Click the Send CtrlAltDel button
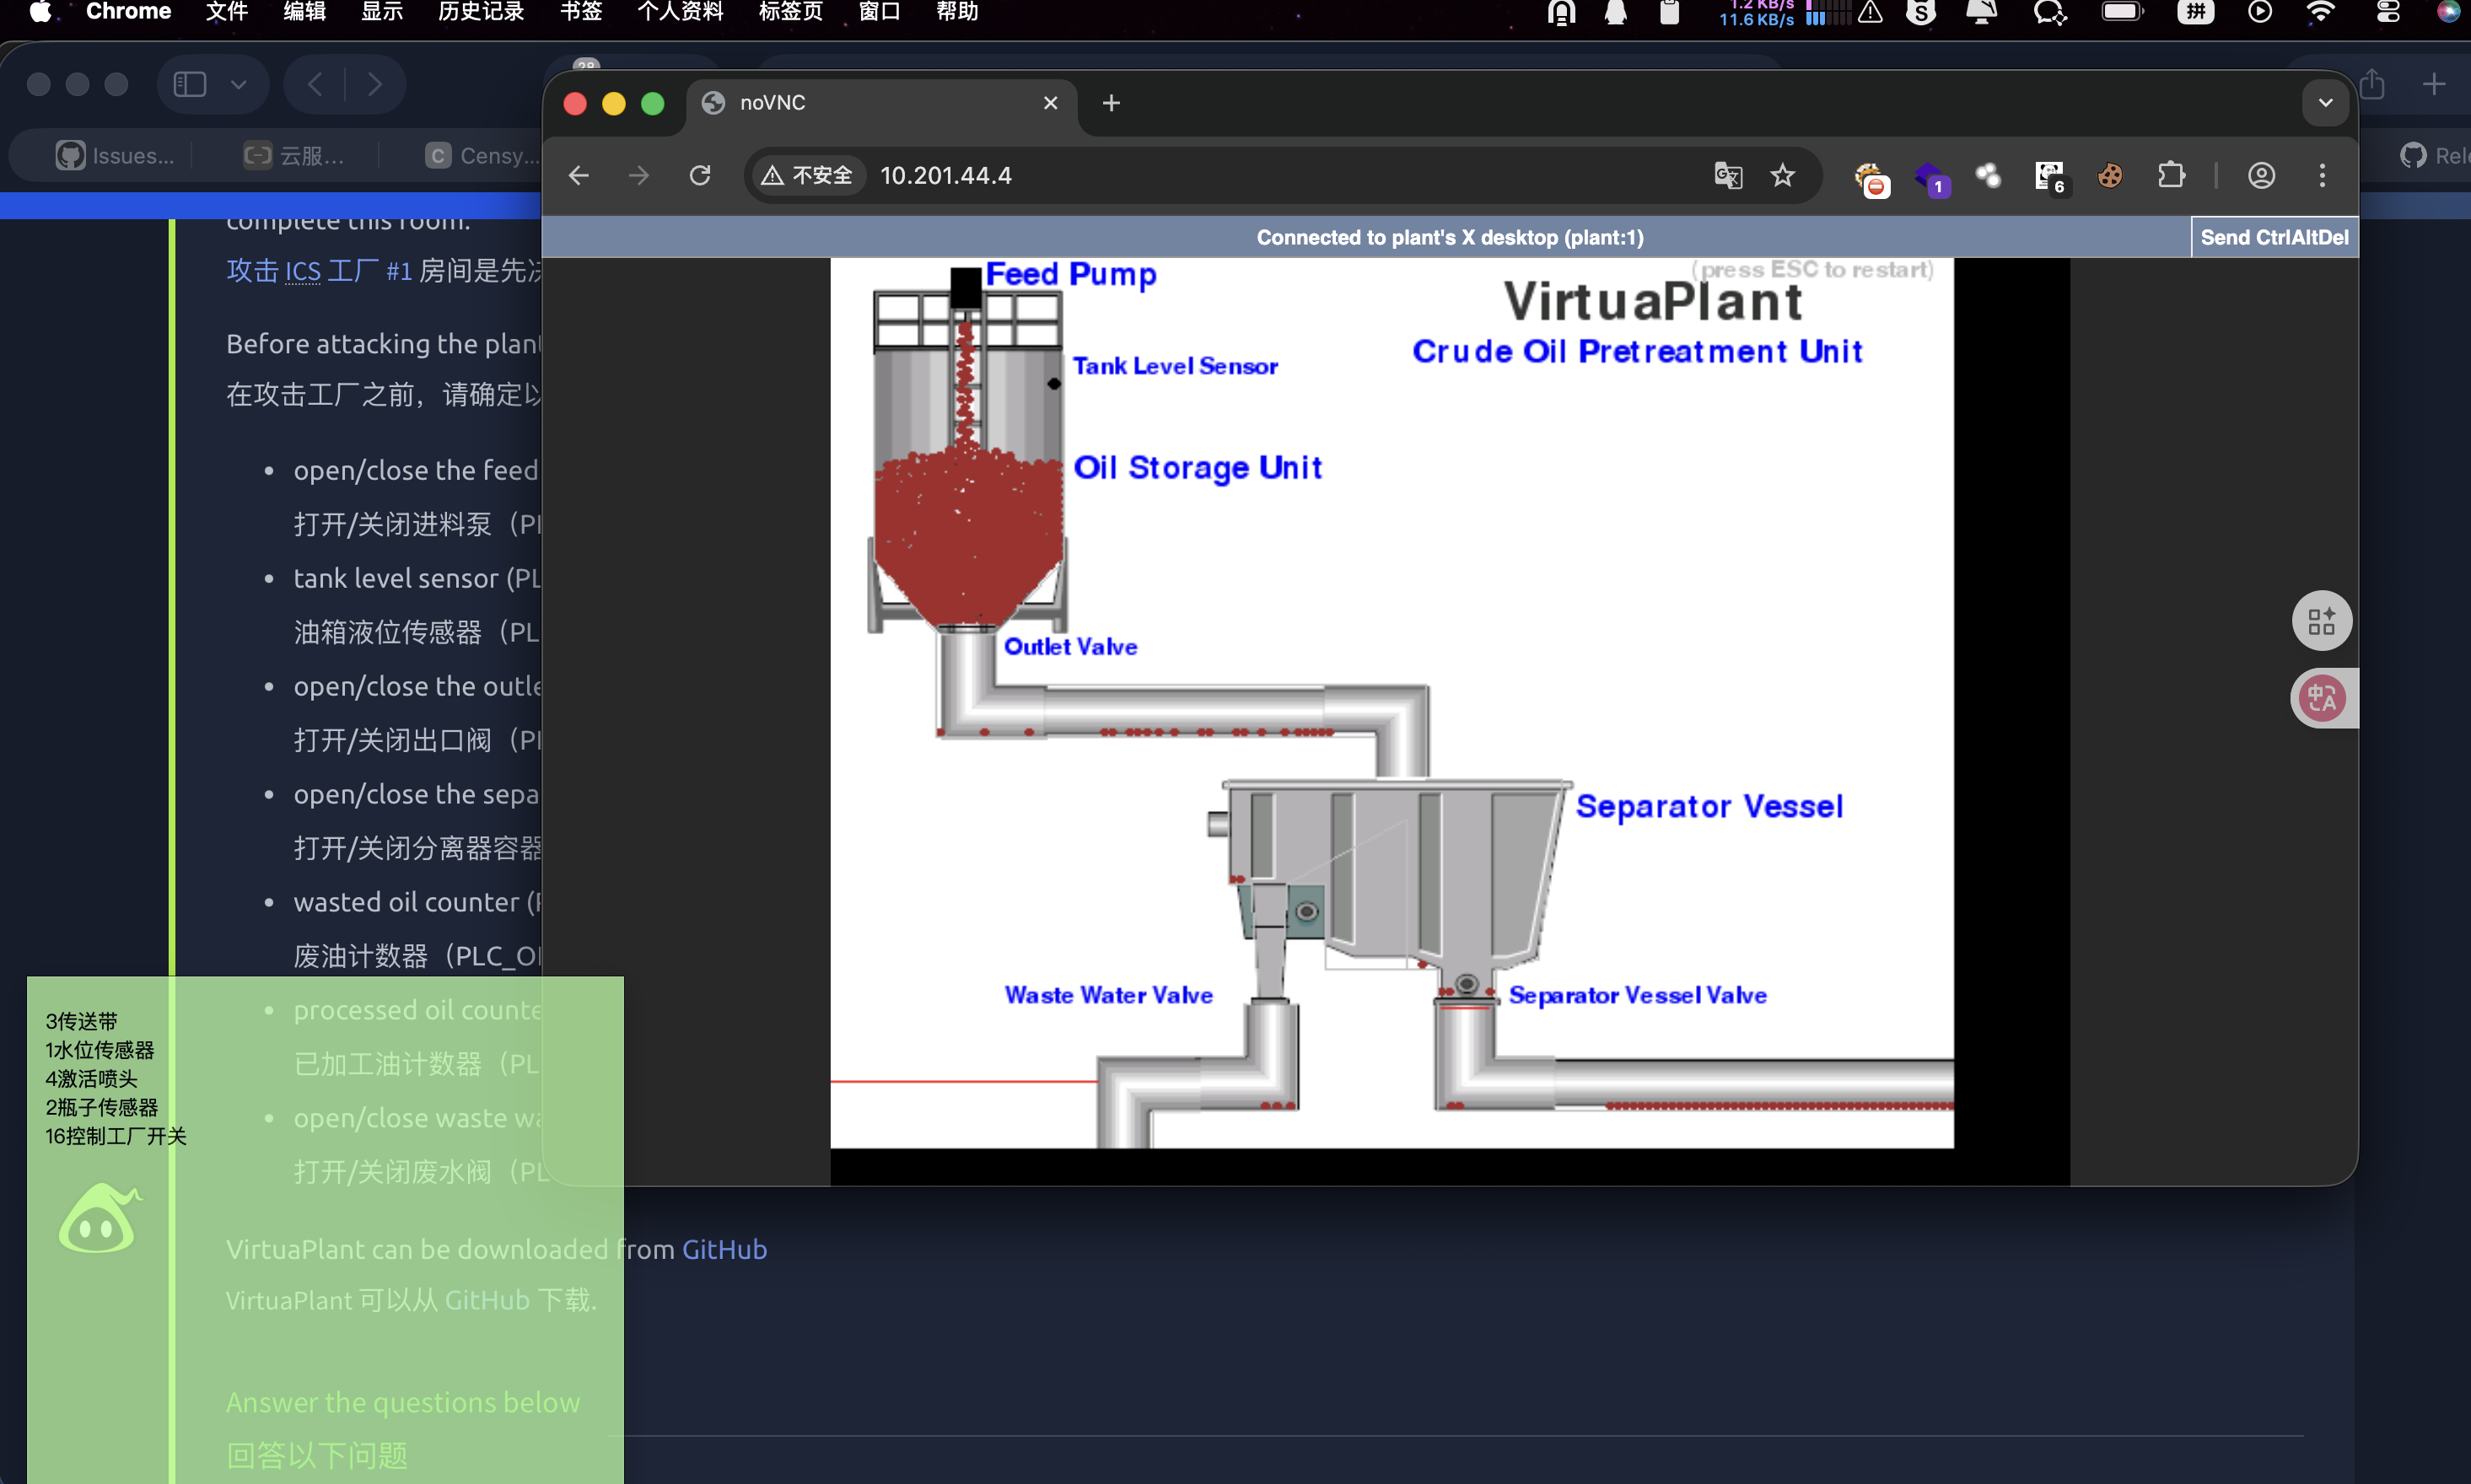The image size is (2471, 1484). (2274, 237)
